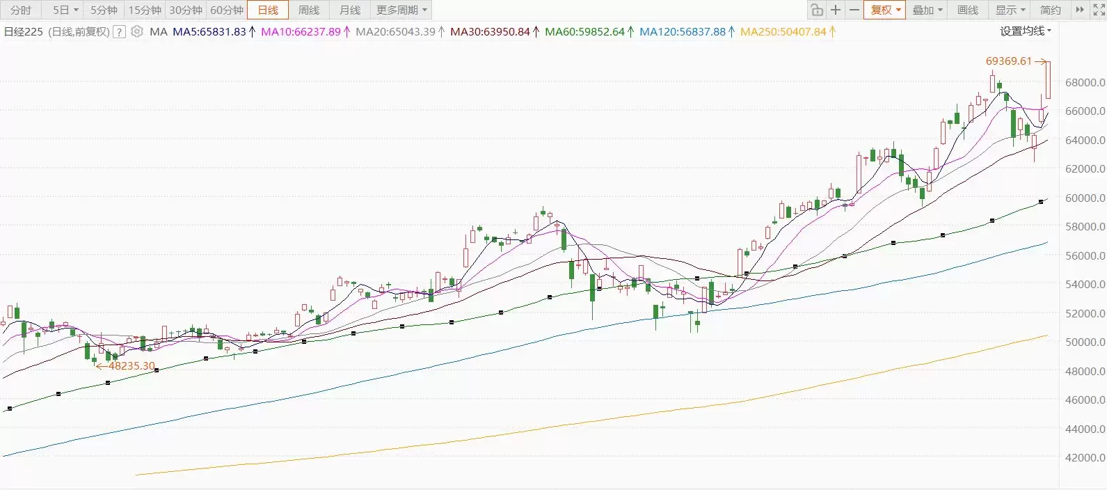Click the 69369.61 high price label
The height and width of the screenshot is (490, 1107).
point(1009,61)
